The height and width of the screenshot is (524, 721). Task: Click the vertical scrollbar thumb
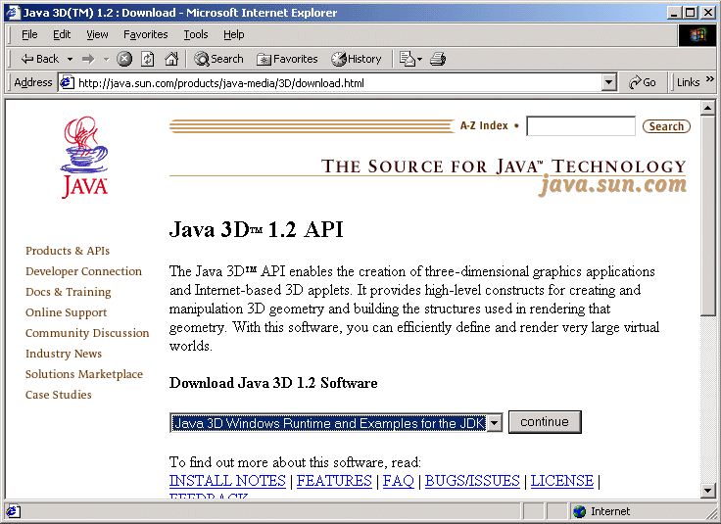click(707, 215)
